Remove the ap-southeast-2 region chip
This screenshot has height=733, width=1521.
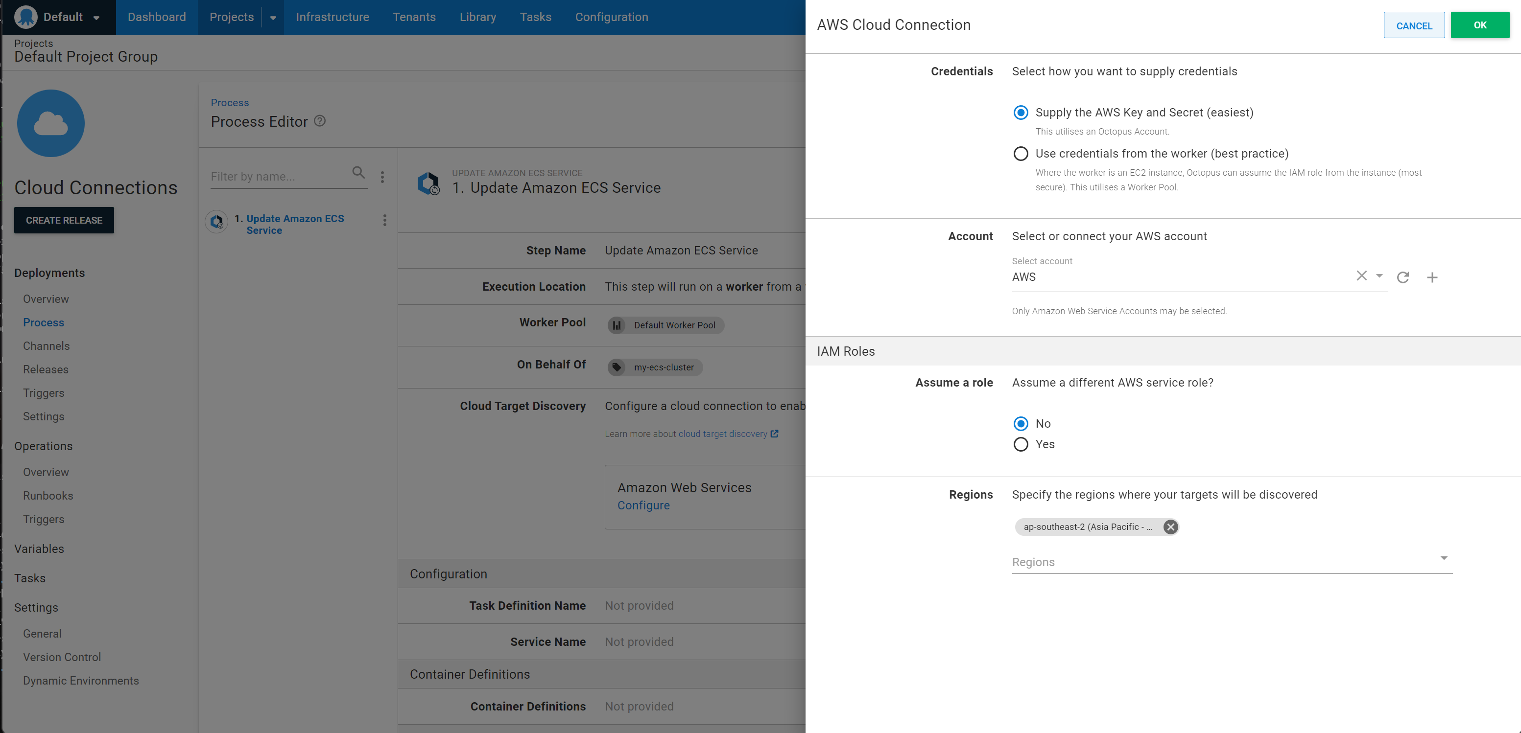coord(1170,527)
